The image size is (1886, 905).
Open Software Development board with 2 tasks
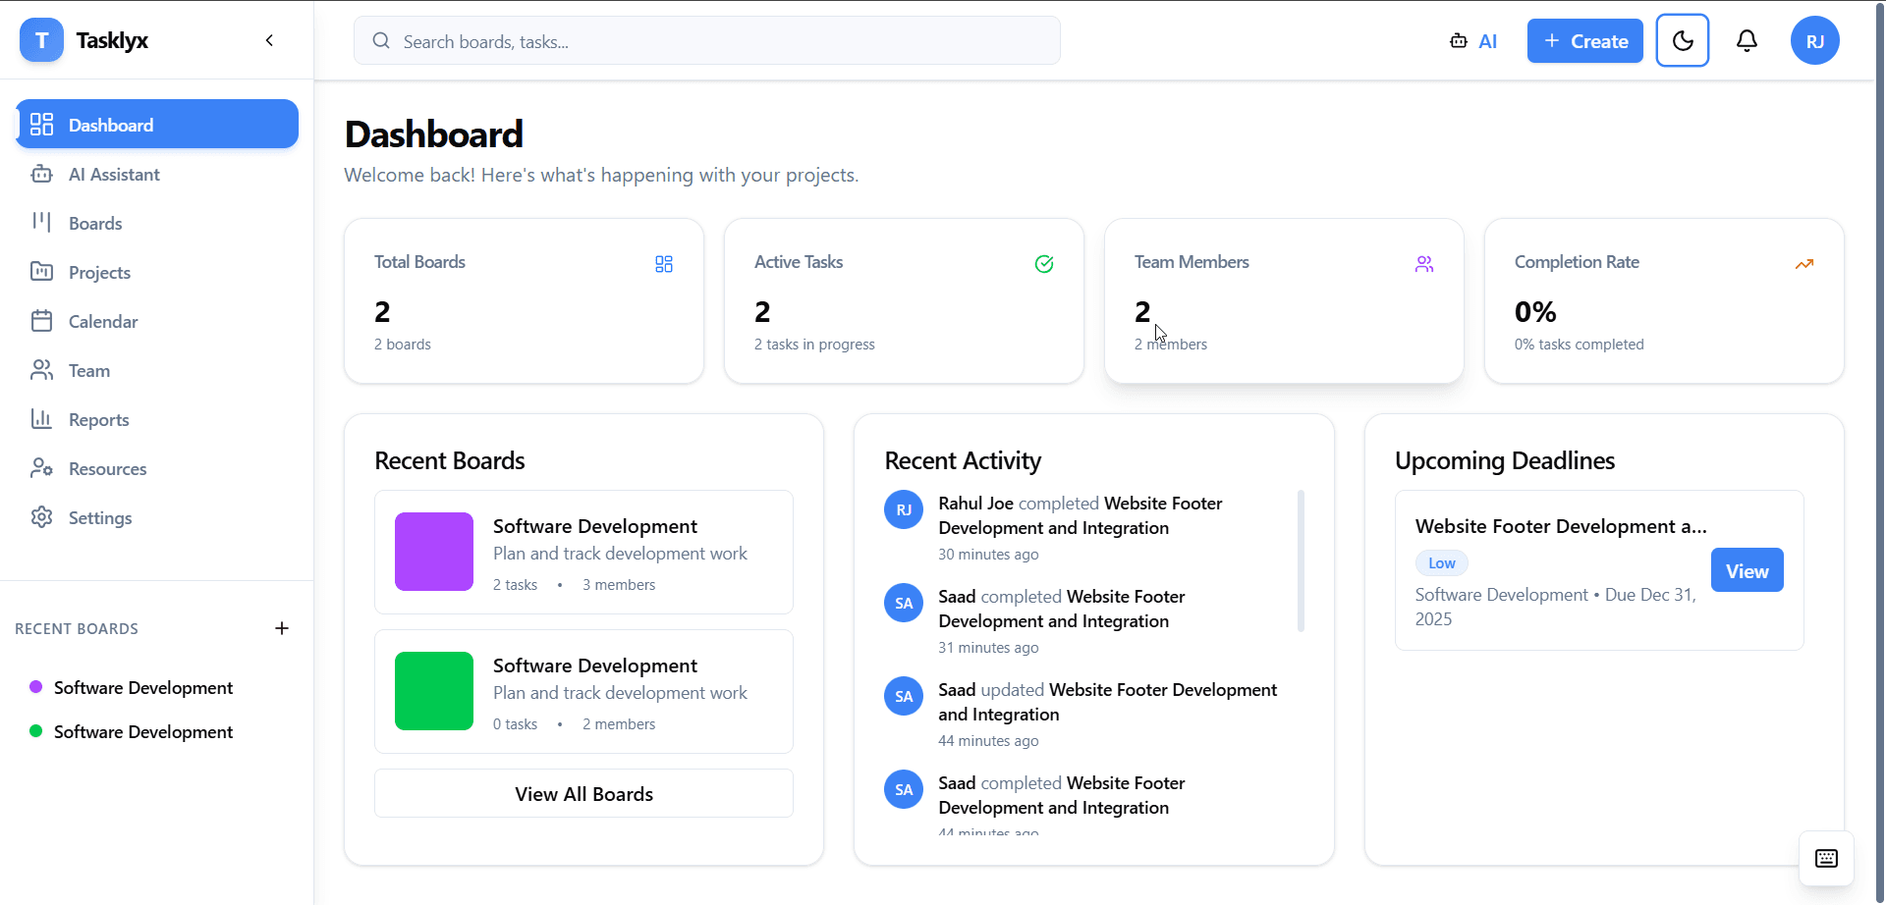(583, 553)
